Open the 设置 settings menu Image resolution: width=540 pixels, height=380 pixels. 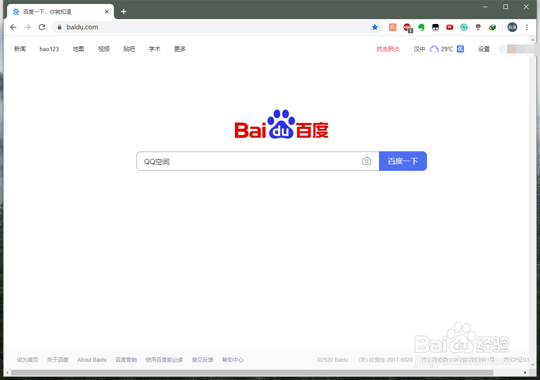click(x=484, y=49)
